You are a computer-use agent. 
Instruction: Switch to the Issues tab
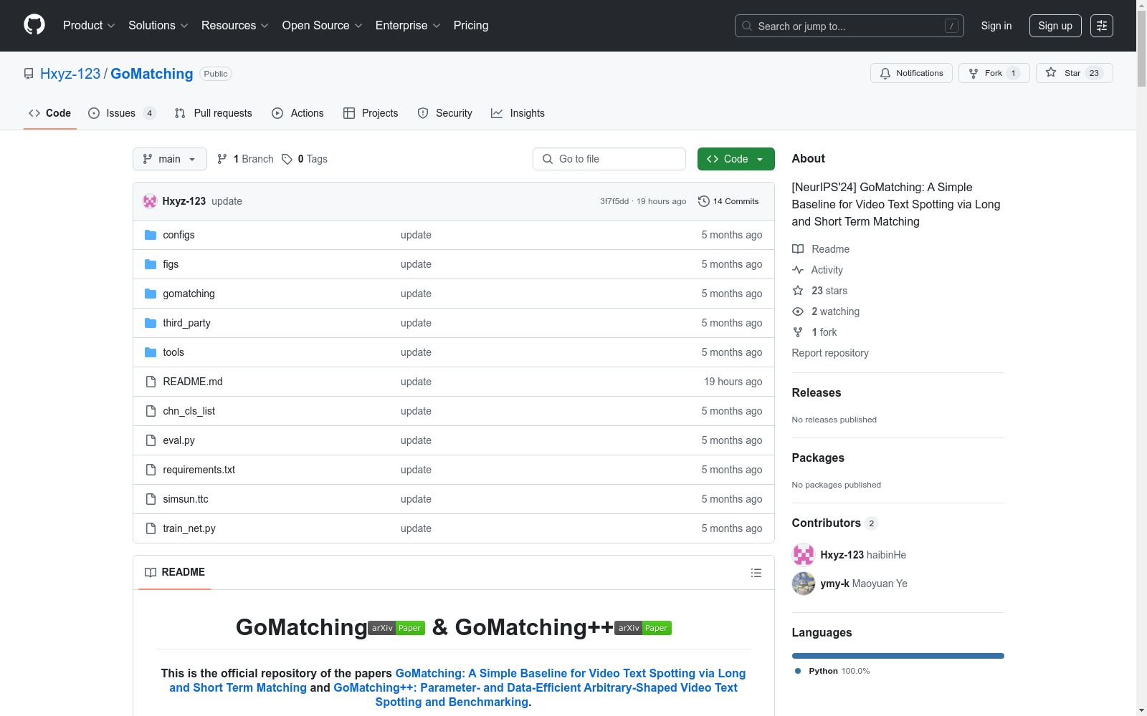click(122, 113)
